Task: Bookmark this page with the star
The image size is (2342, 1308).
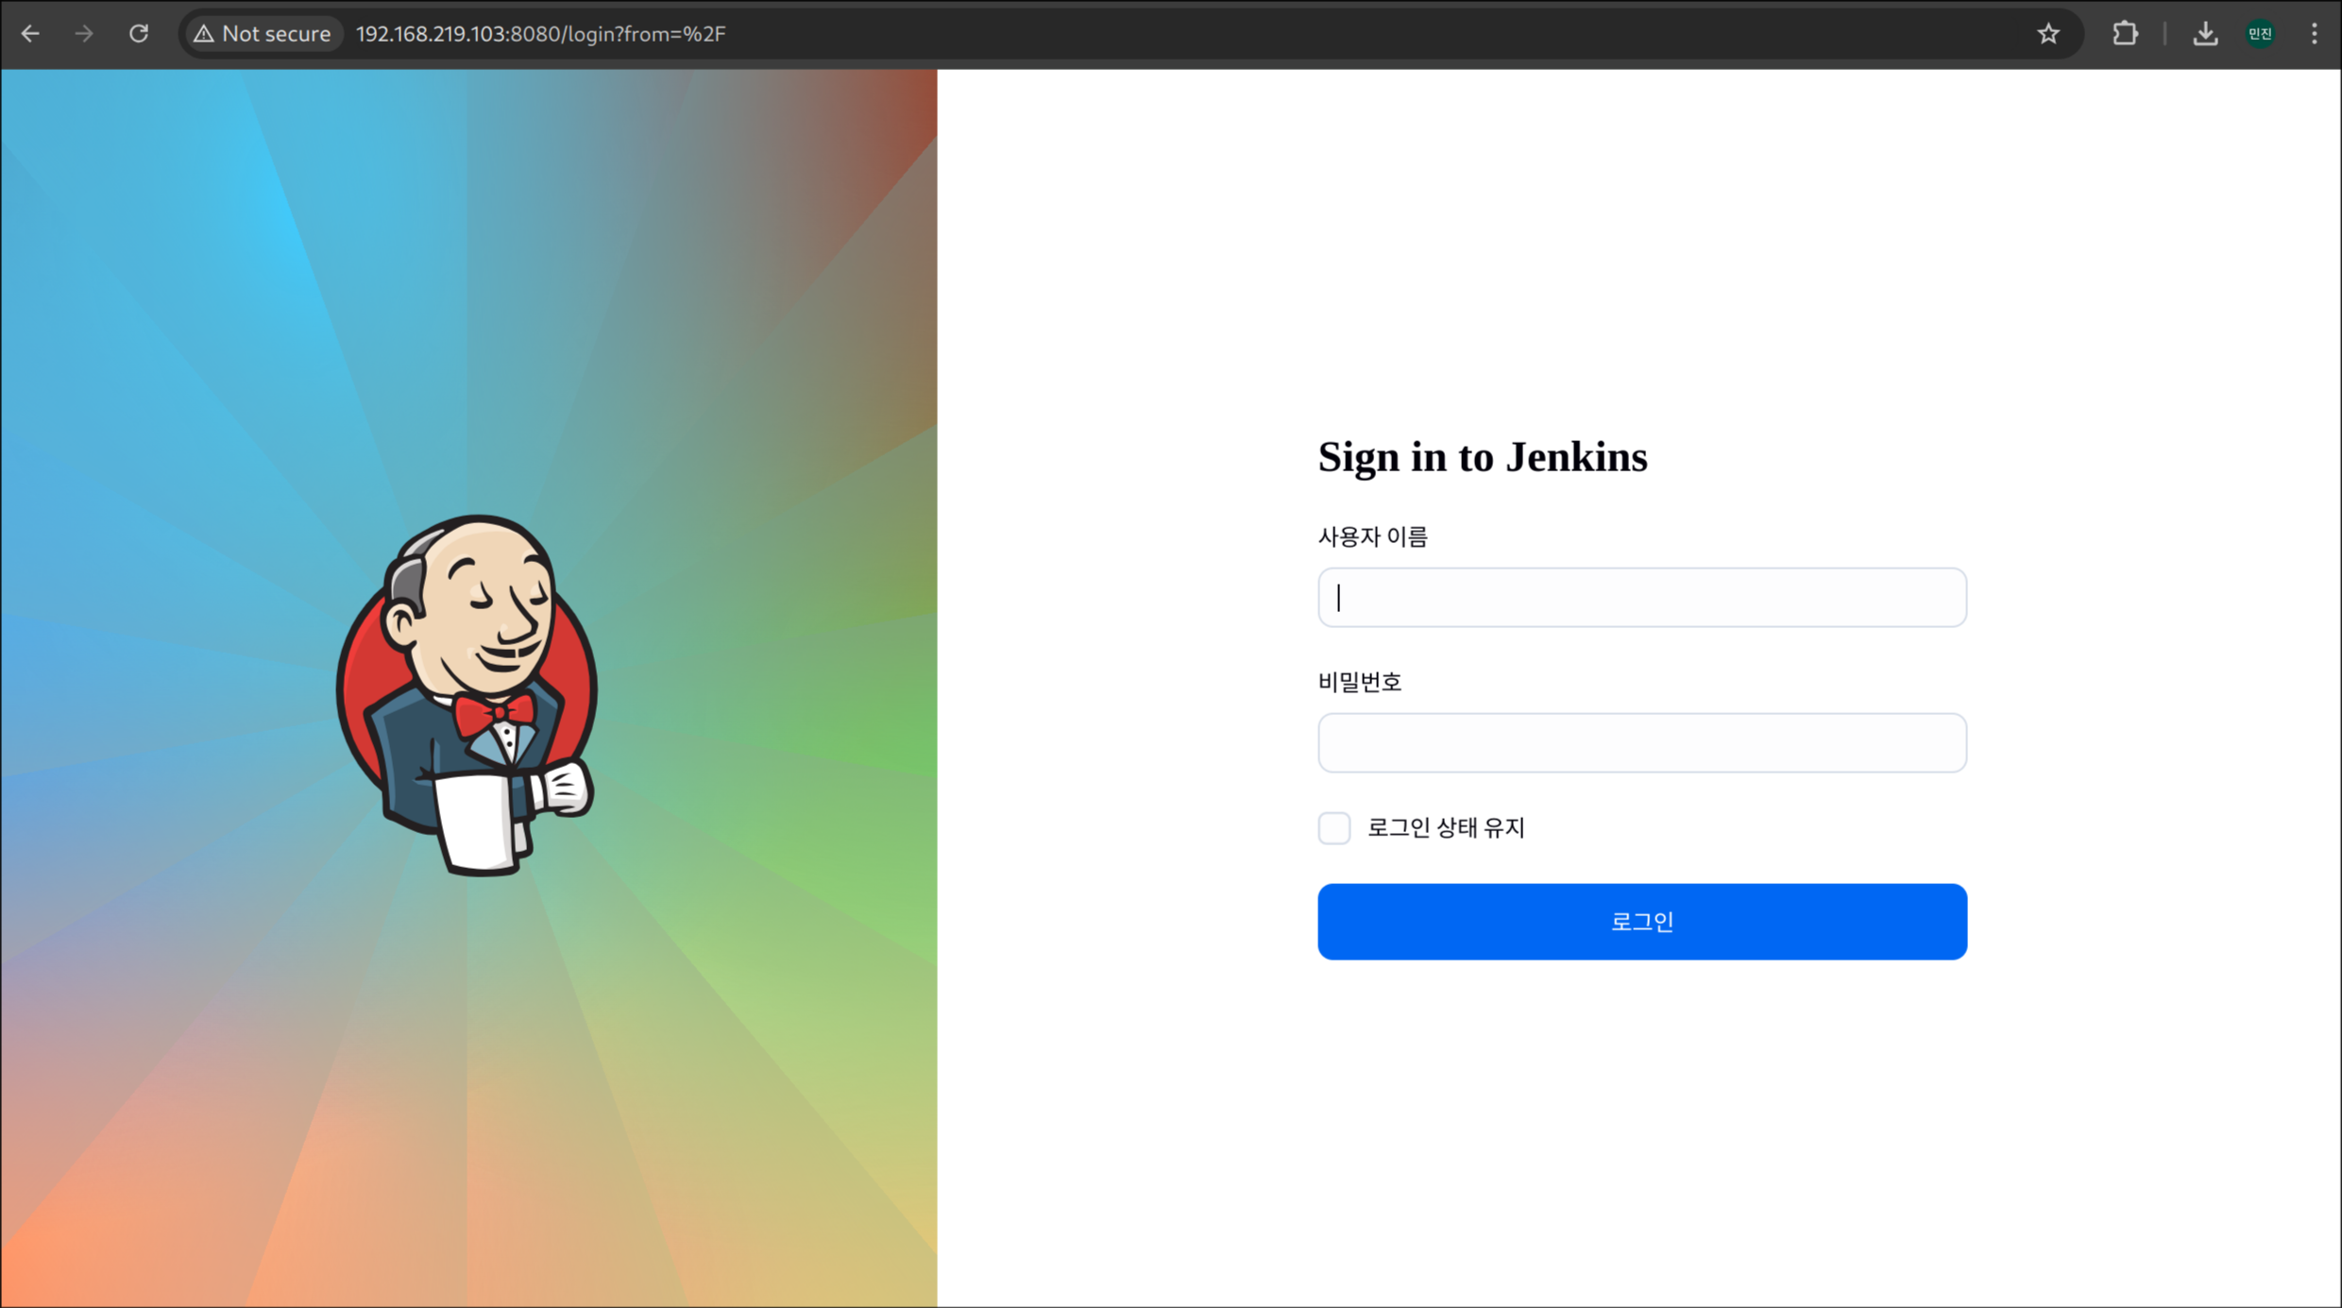Action: (x=2047, y=34)
